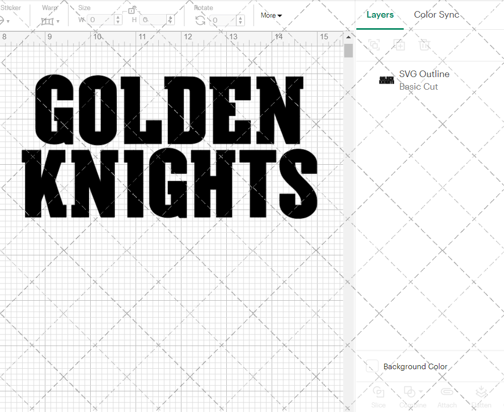Select the SVG Outline Basic Cut layer
The height and width of the screenshot is (412, 504).
pyautogui.click(x=424, y=80)
